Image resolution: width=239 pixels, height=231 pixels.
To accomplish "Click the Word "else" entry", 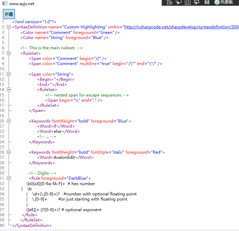I will 58,131.
